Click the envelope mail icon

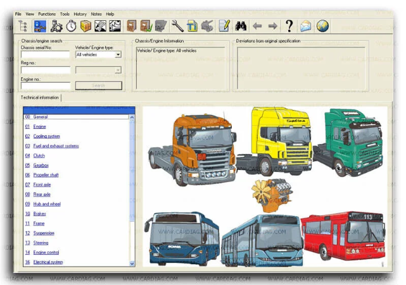coord(306,26)
